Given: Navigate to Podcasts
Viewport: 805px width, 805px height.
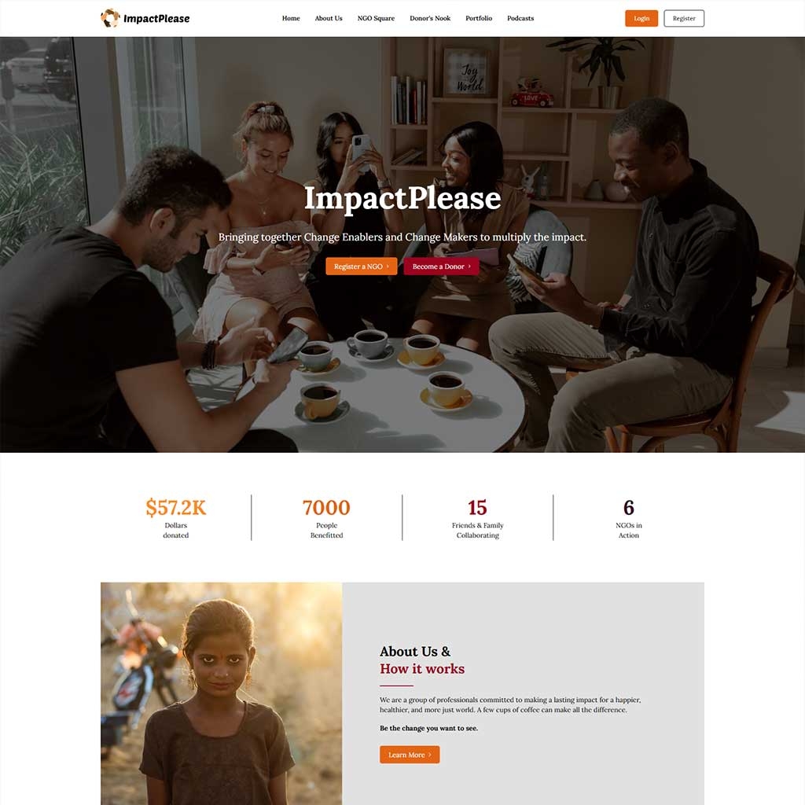Looking at the screenshot, I should click(520, 18).
